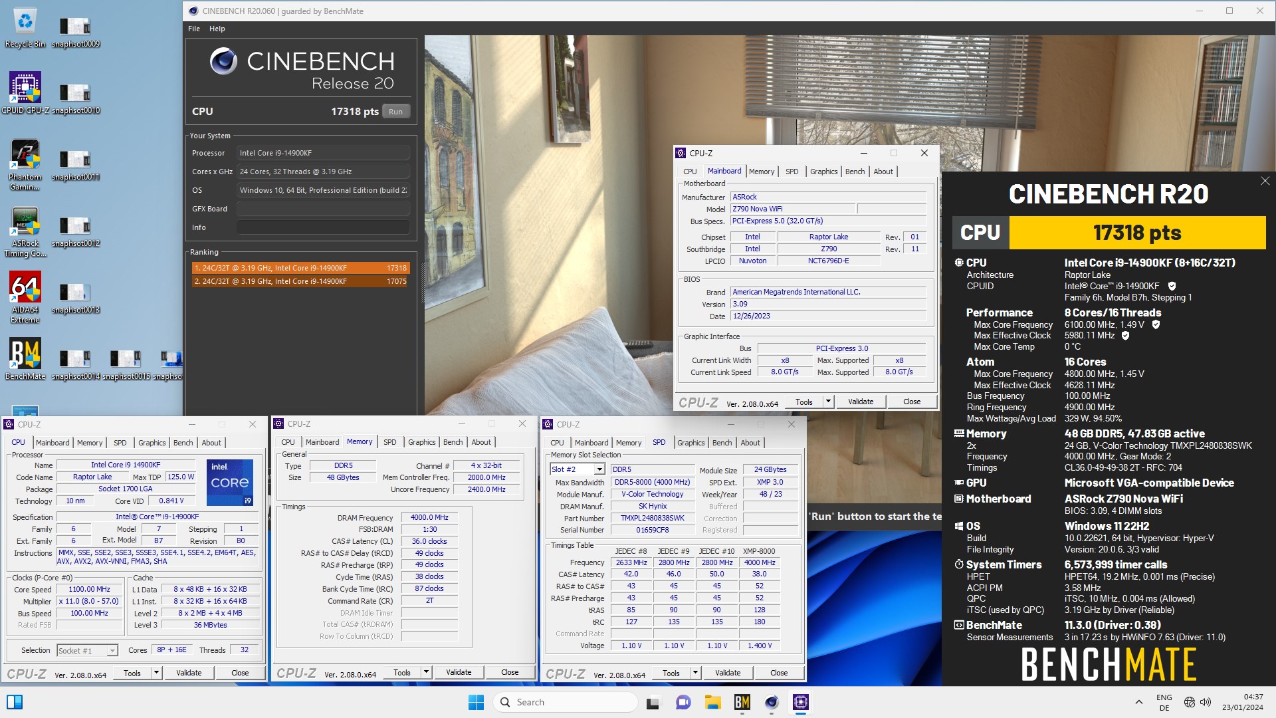Click the shield icon beside 5980.11 MHz
This screenshot has width=1276, height=718.
pos(1125,336)
